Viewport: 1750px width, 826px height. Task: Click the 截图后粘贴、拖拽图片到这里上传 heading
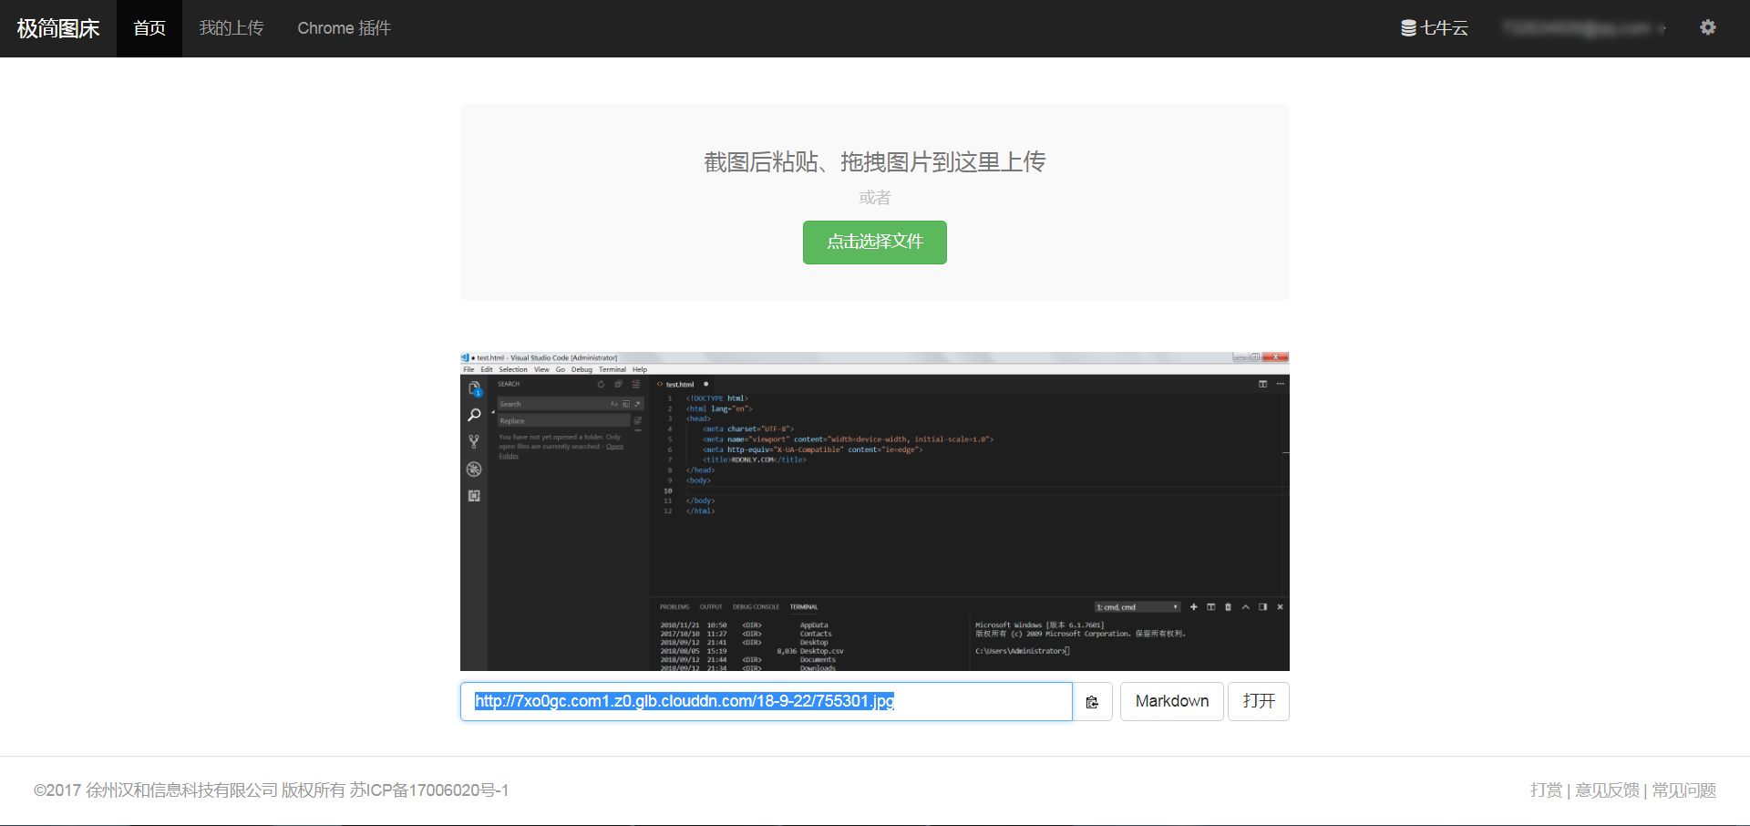coord(875,162)
